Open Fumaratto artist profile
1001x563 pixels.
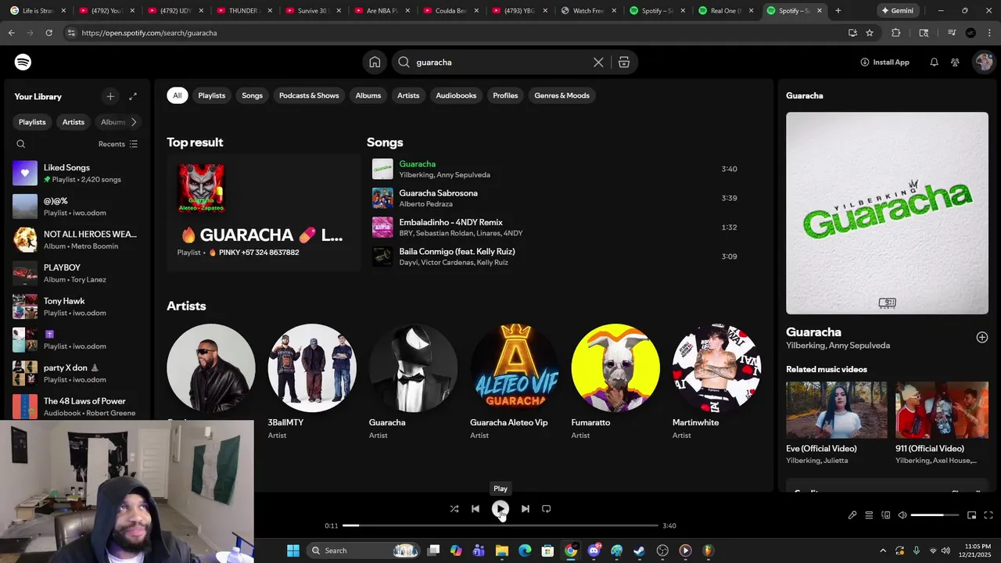point(615,381)
